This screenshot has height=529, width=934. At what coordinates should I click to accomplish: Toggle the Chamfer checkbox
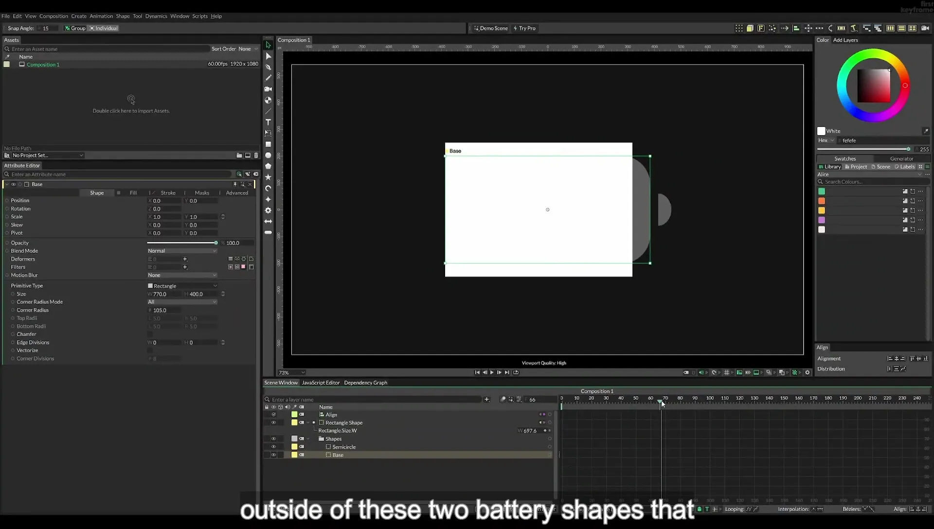[x=150, y=334]
